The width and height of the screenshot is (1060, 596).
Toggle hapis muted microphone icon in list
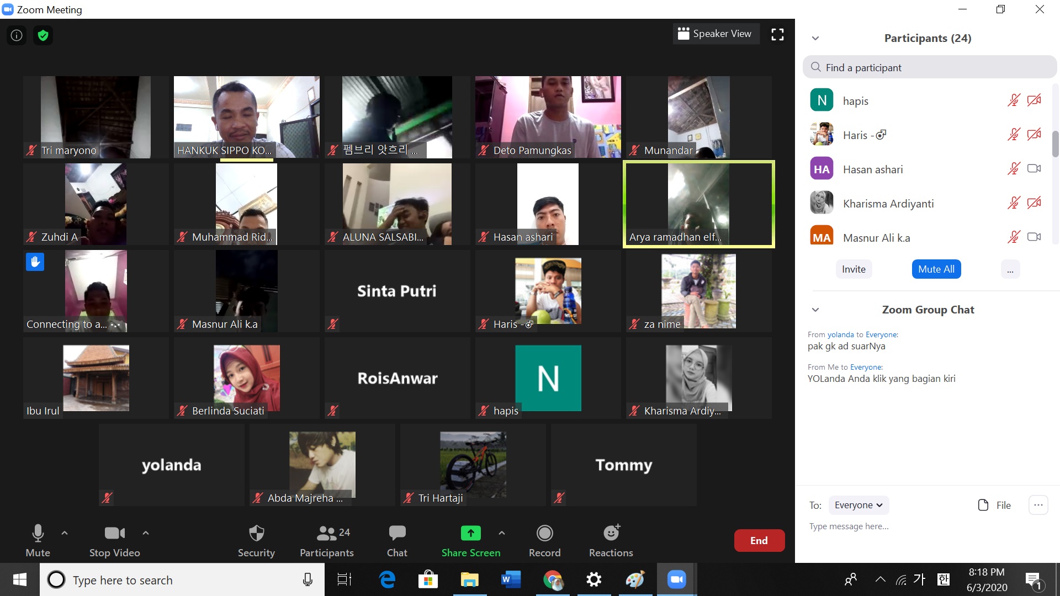click(1014, 100)
